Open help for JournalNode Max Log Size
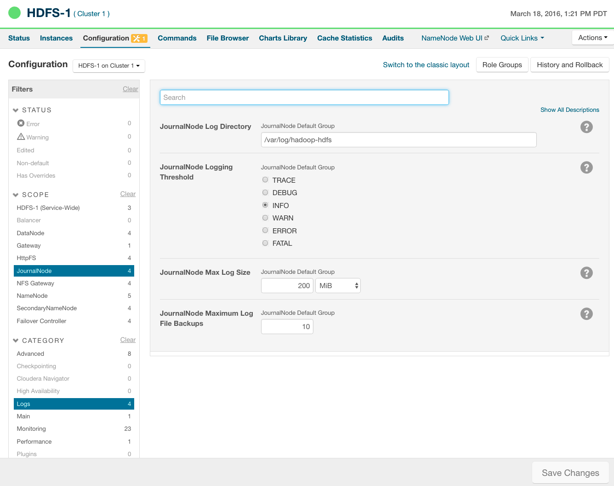This screenshot has width=614, height=486. (586, 273)
